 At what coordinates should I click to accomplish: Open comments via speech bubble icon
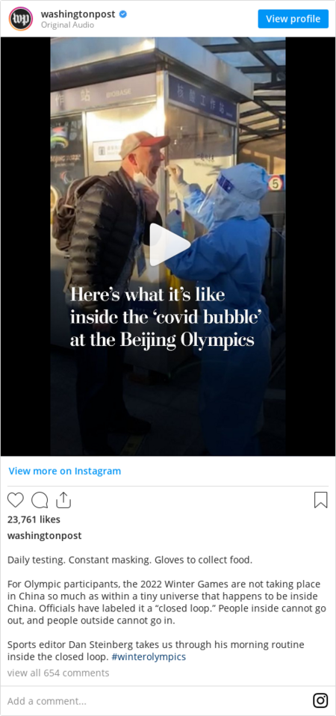tap(40, 500)
